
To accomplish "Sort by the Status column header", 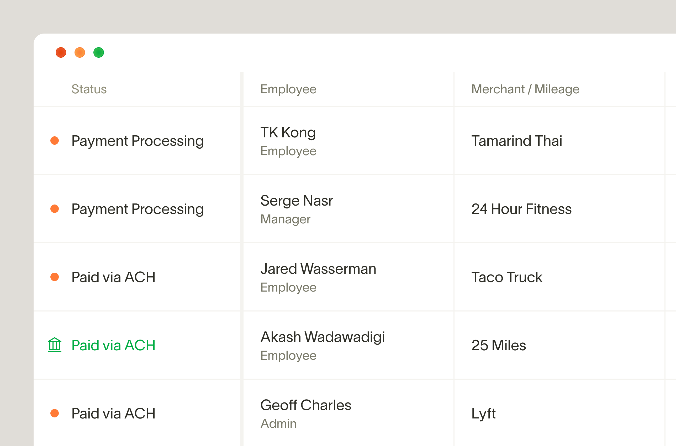I will pyautogui.click(x=89, y=89).
